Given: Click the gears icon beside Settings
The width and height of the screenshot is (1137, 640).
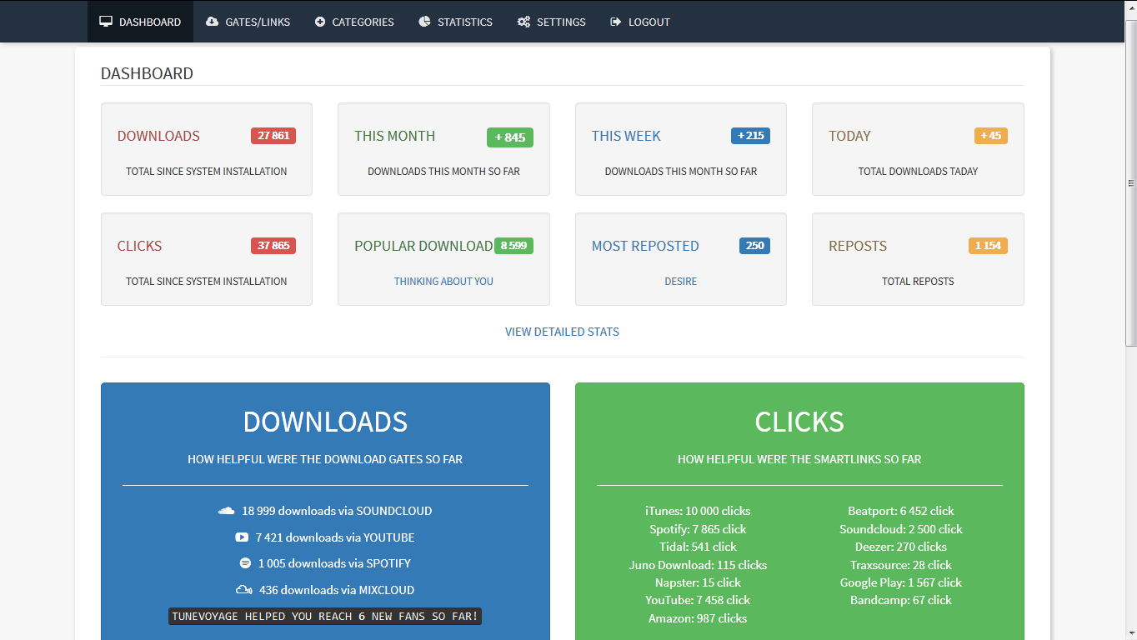Looking at the screenshot, I should click(x=523, y=22).
